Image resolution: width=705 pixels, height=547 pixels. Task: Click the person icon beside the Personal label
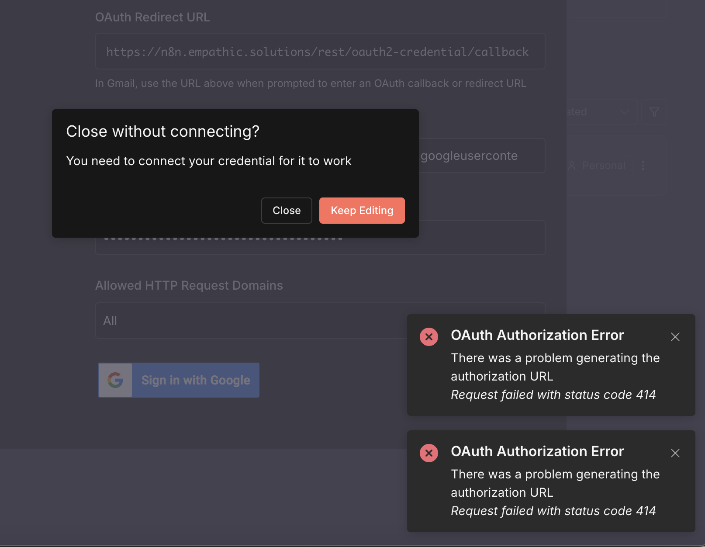point(572,166)
